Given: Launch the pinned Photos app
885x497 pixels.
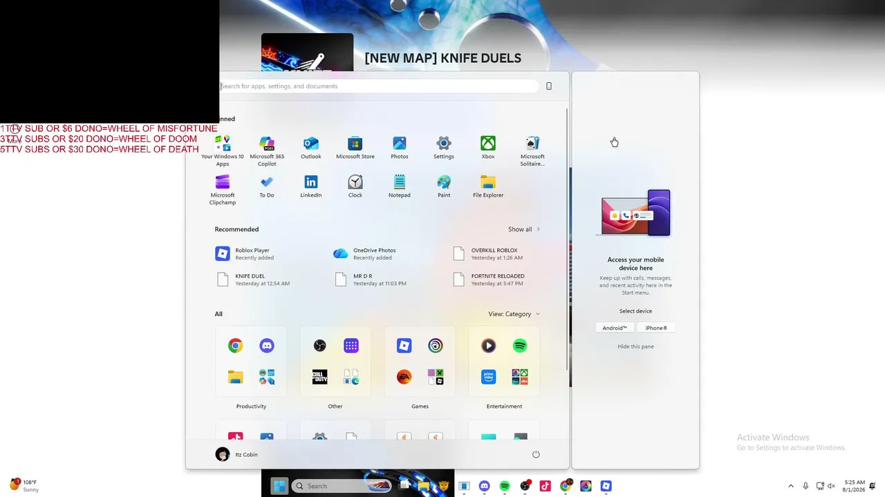Looking at the screenshot, I should point(400,148).
